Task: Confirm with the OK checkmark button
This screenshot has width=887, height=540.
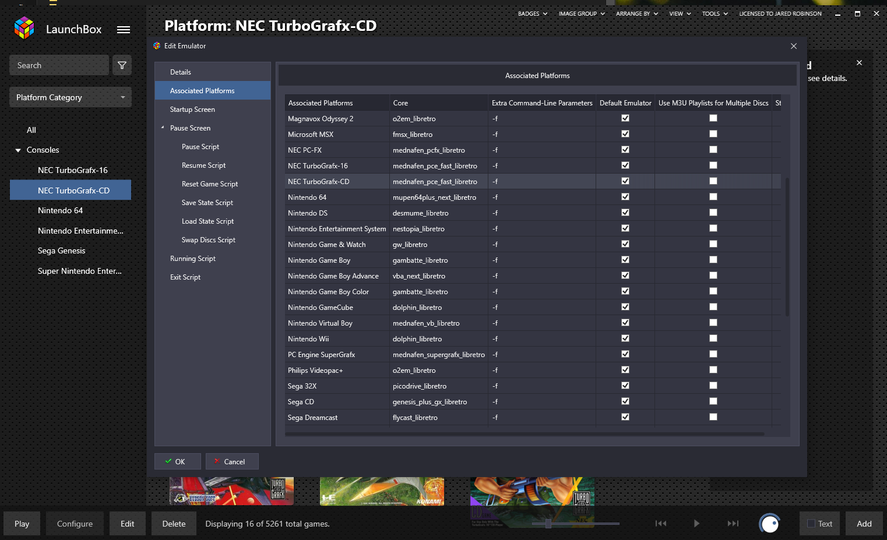Action: 178,461
